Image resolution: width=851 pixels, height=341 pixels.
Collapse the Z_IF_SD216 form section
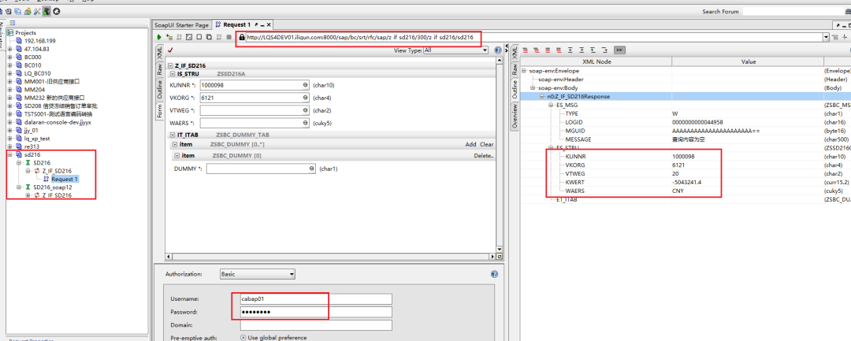(x=170, y=65)
